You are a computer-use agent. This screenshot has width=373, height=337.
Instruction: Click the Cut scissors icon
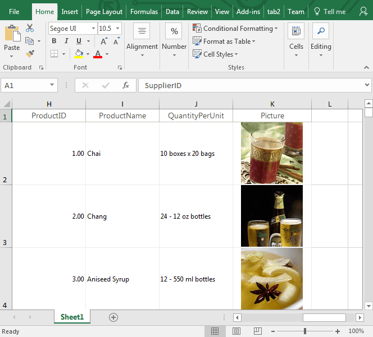(30, 28)
